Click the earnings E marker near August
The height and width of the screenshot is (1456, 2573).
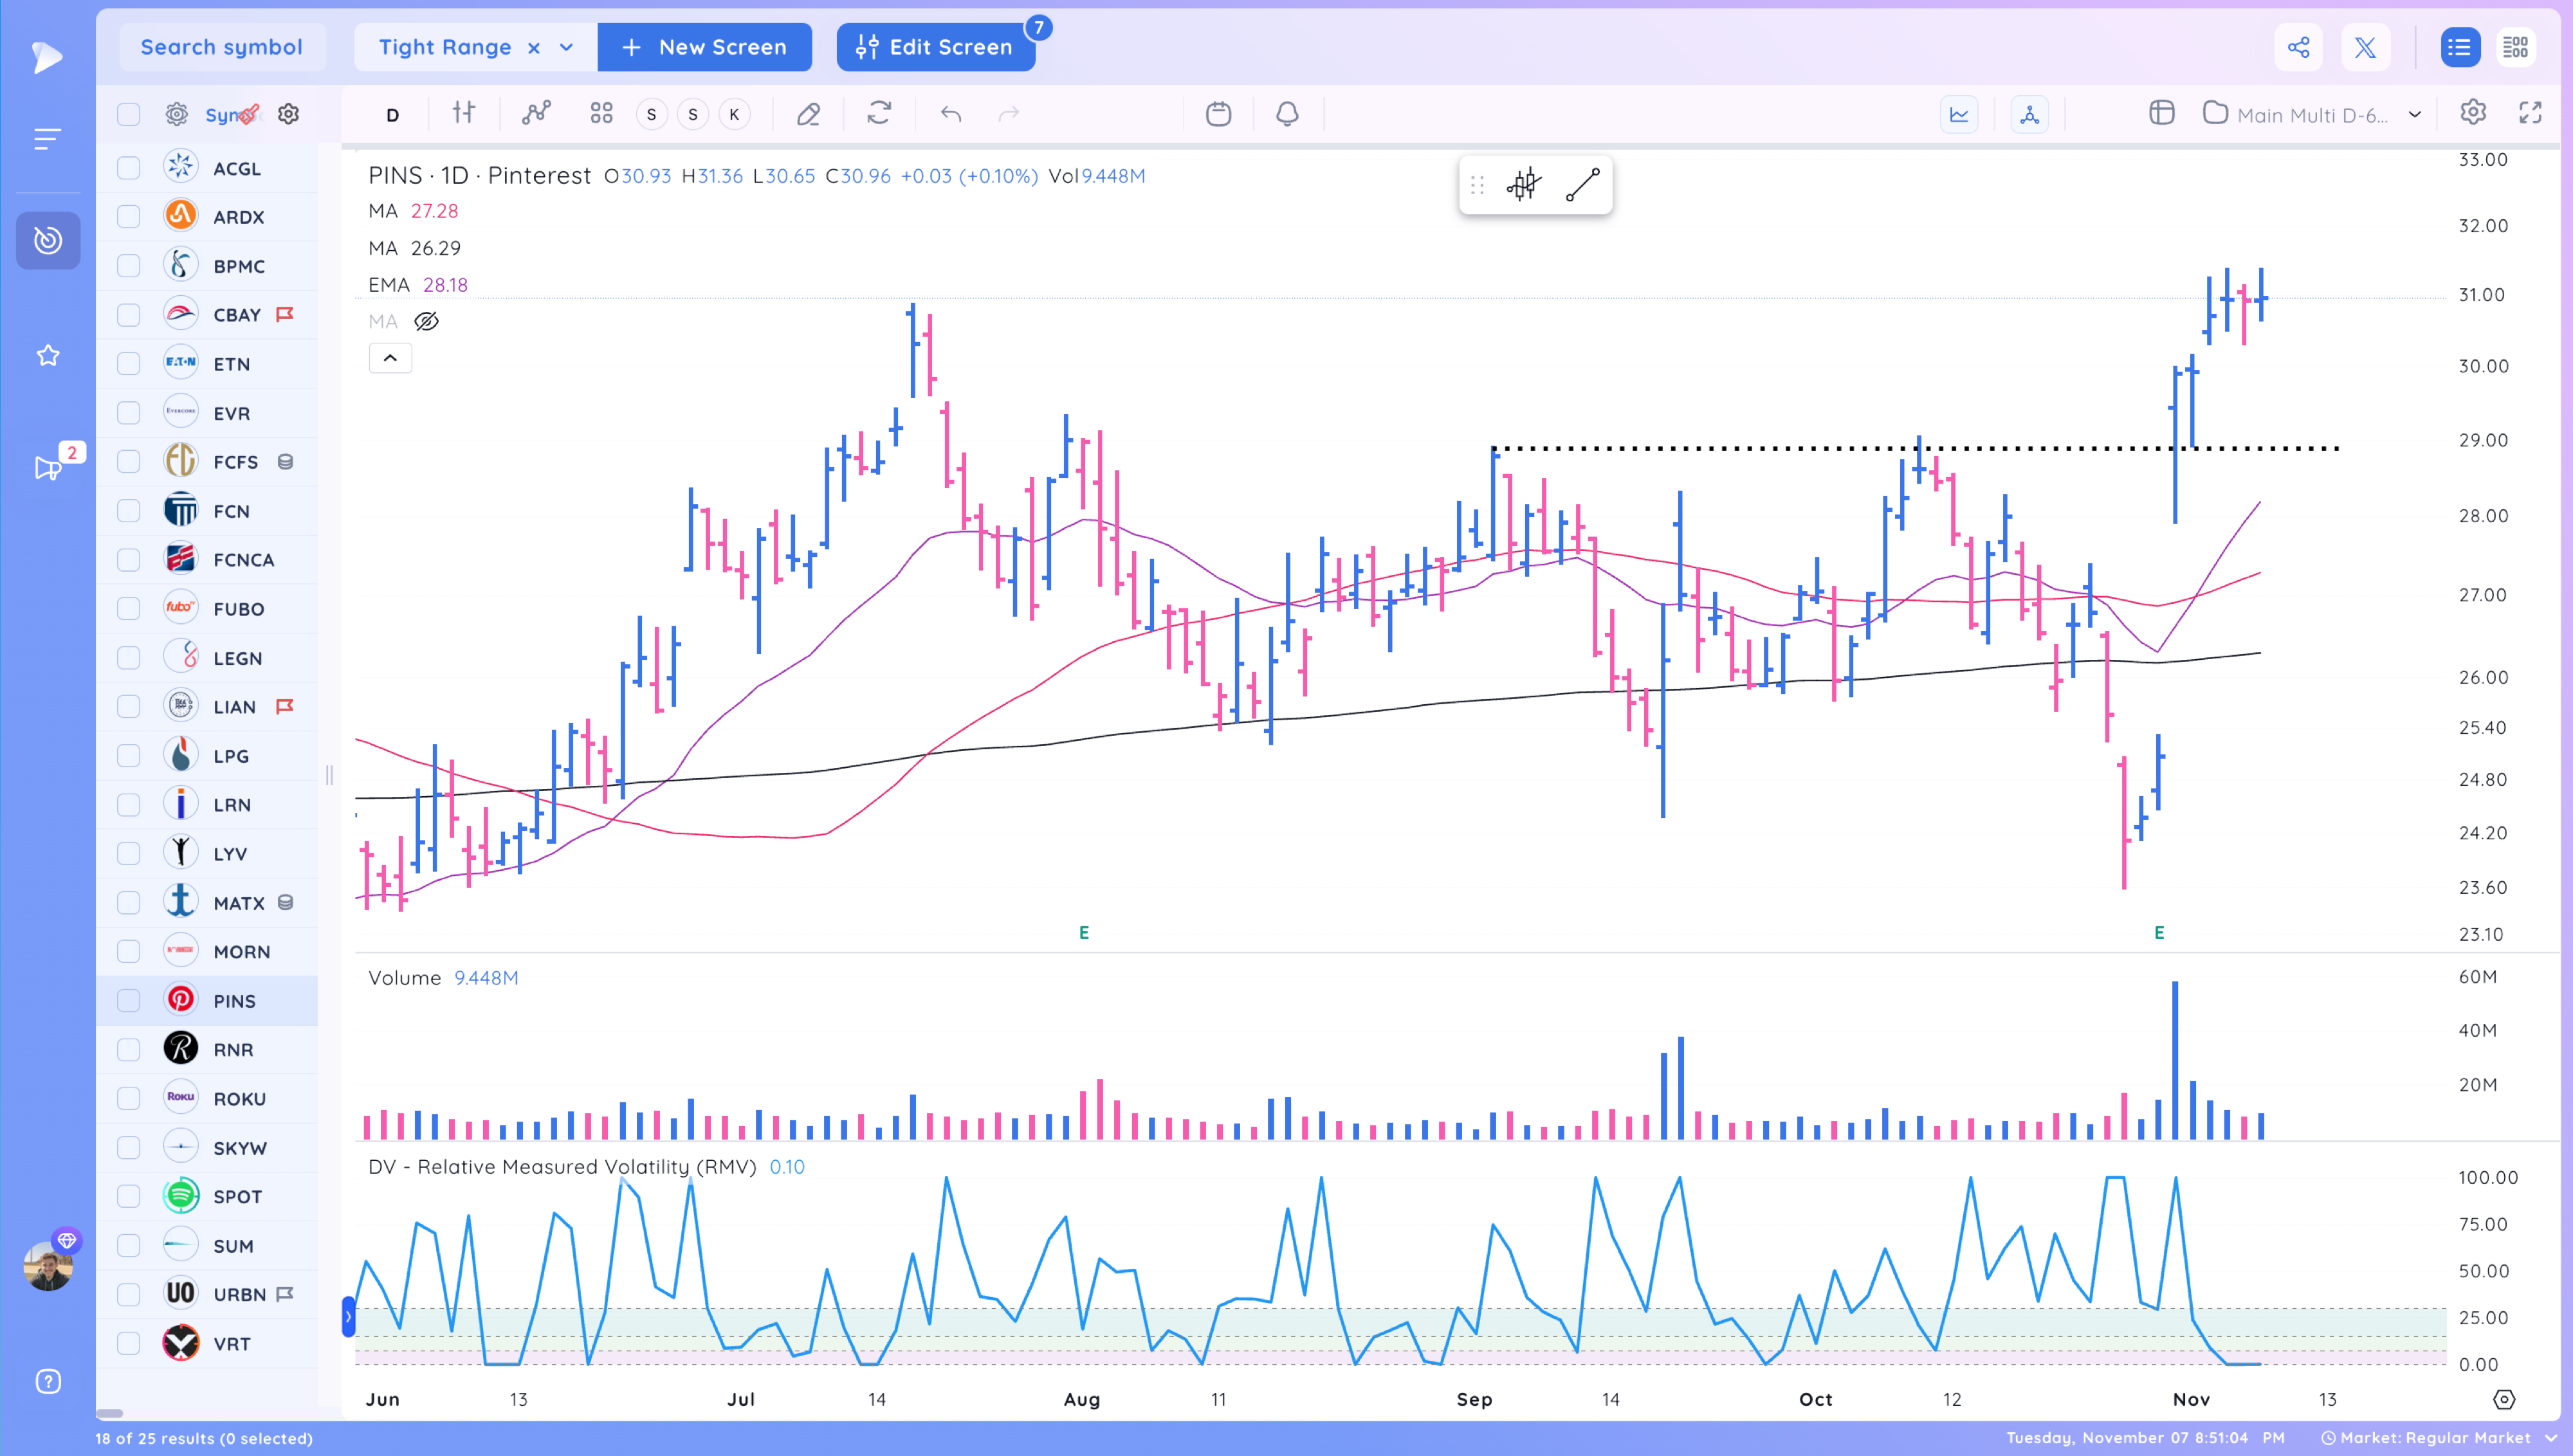pos(1083,933)
